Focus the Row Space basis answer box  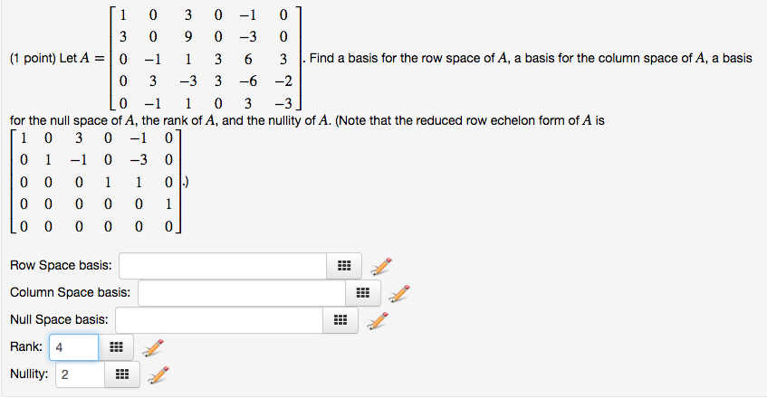pos(222,266)
